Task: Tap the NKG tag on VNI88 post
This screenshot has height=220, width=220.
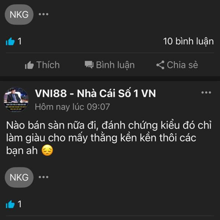Action: (x=19, y=177)
